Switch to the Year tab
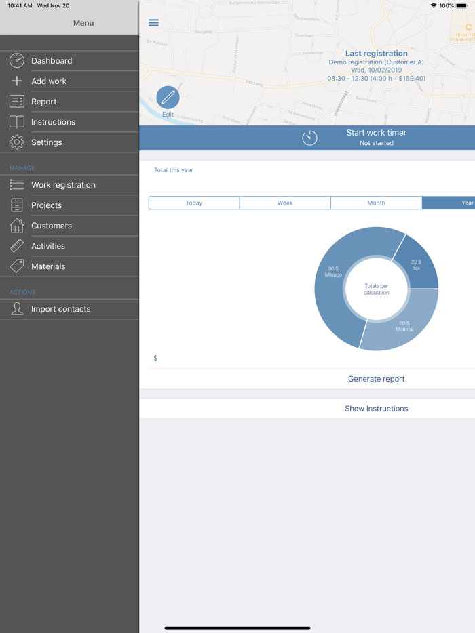Screen dimensions: 475x633 [449, 203]
